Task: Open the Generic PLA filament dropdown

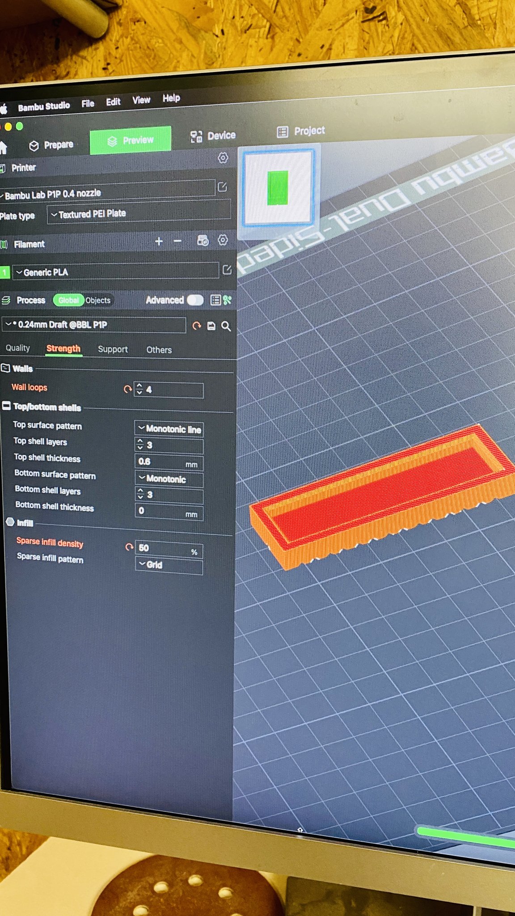Action: (x=116, y=271)
